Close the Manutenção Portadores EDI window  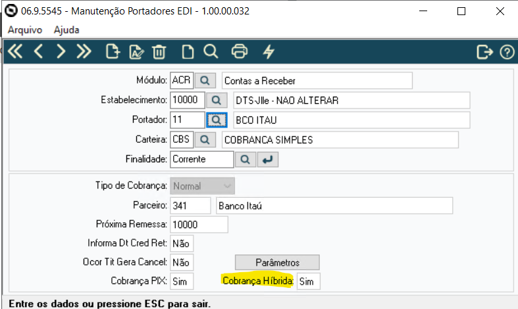point(500,11)
